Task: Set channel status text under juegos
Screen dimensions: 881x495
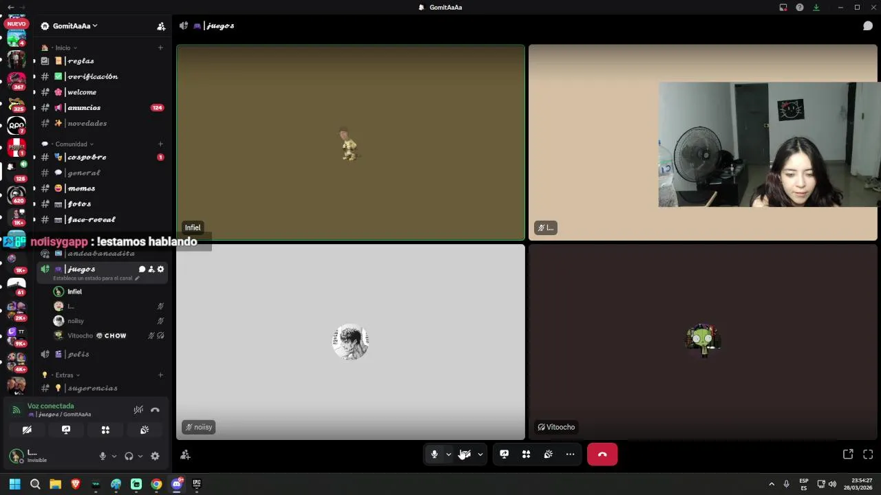Action: pyautogui.click(x=96, y=278)
